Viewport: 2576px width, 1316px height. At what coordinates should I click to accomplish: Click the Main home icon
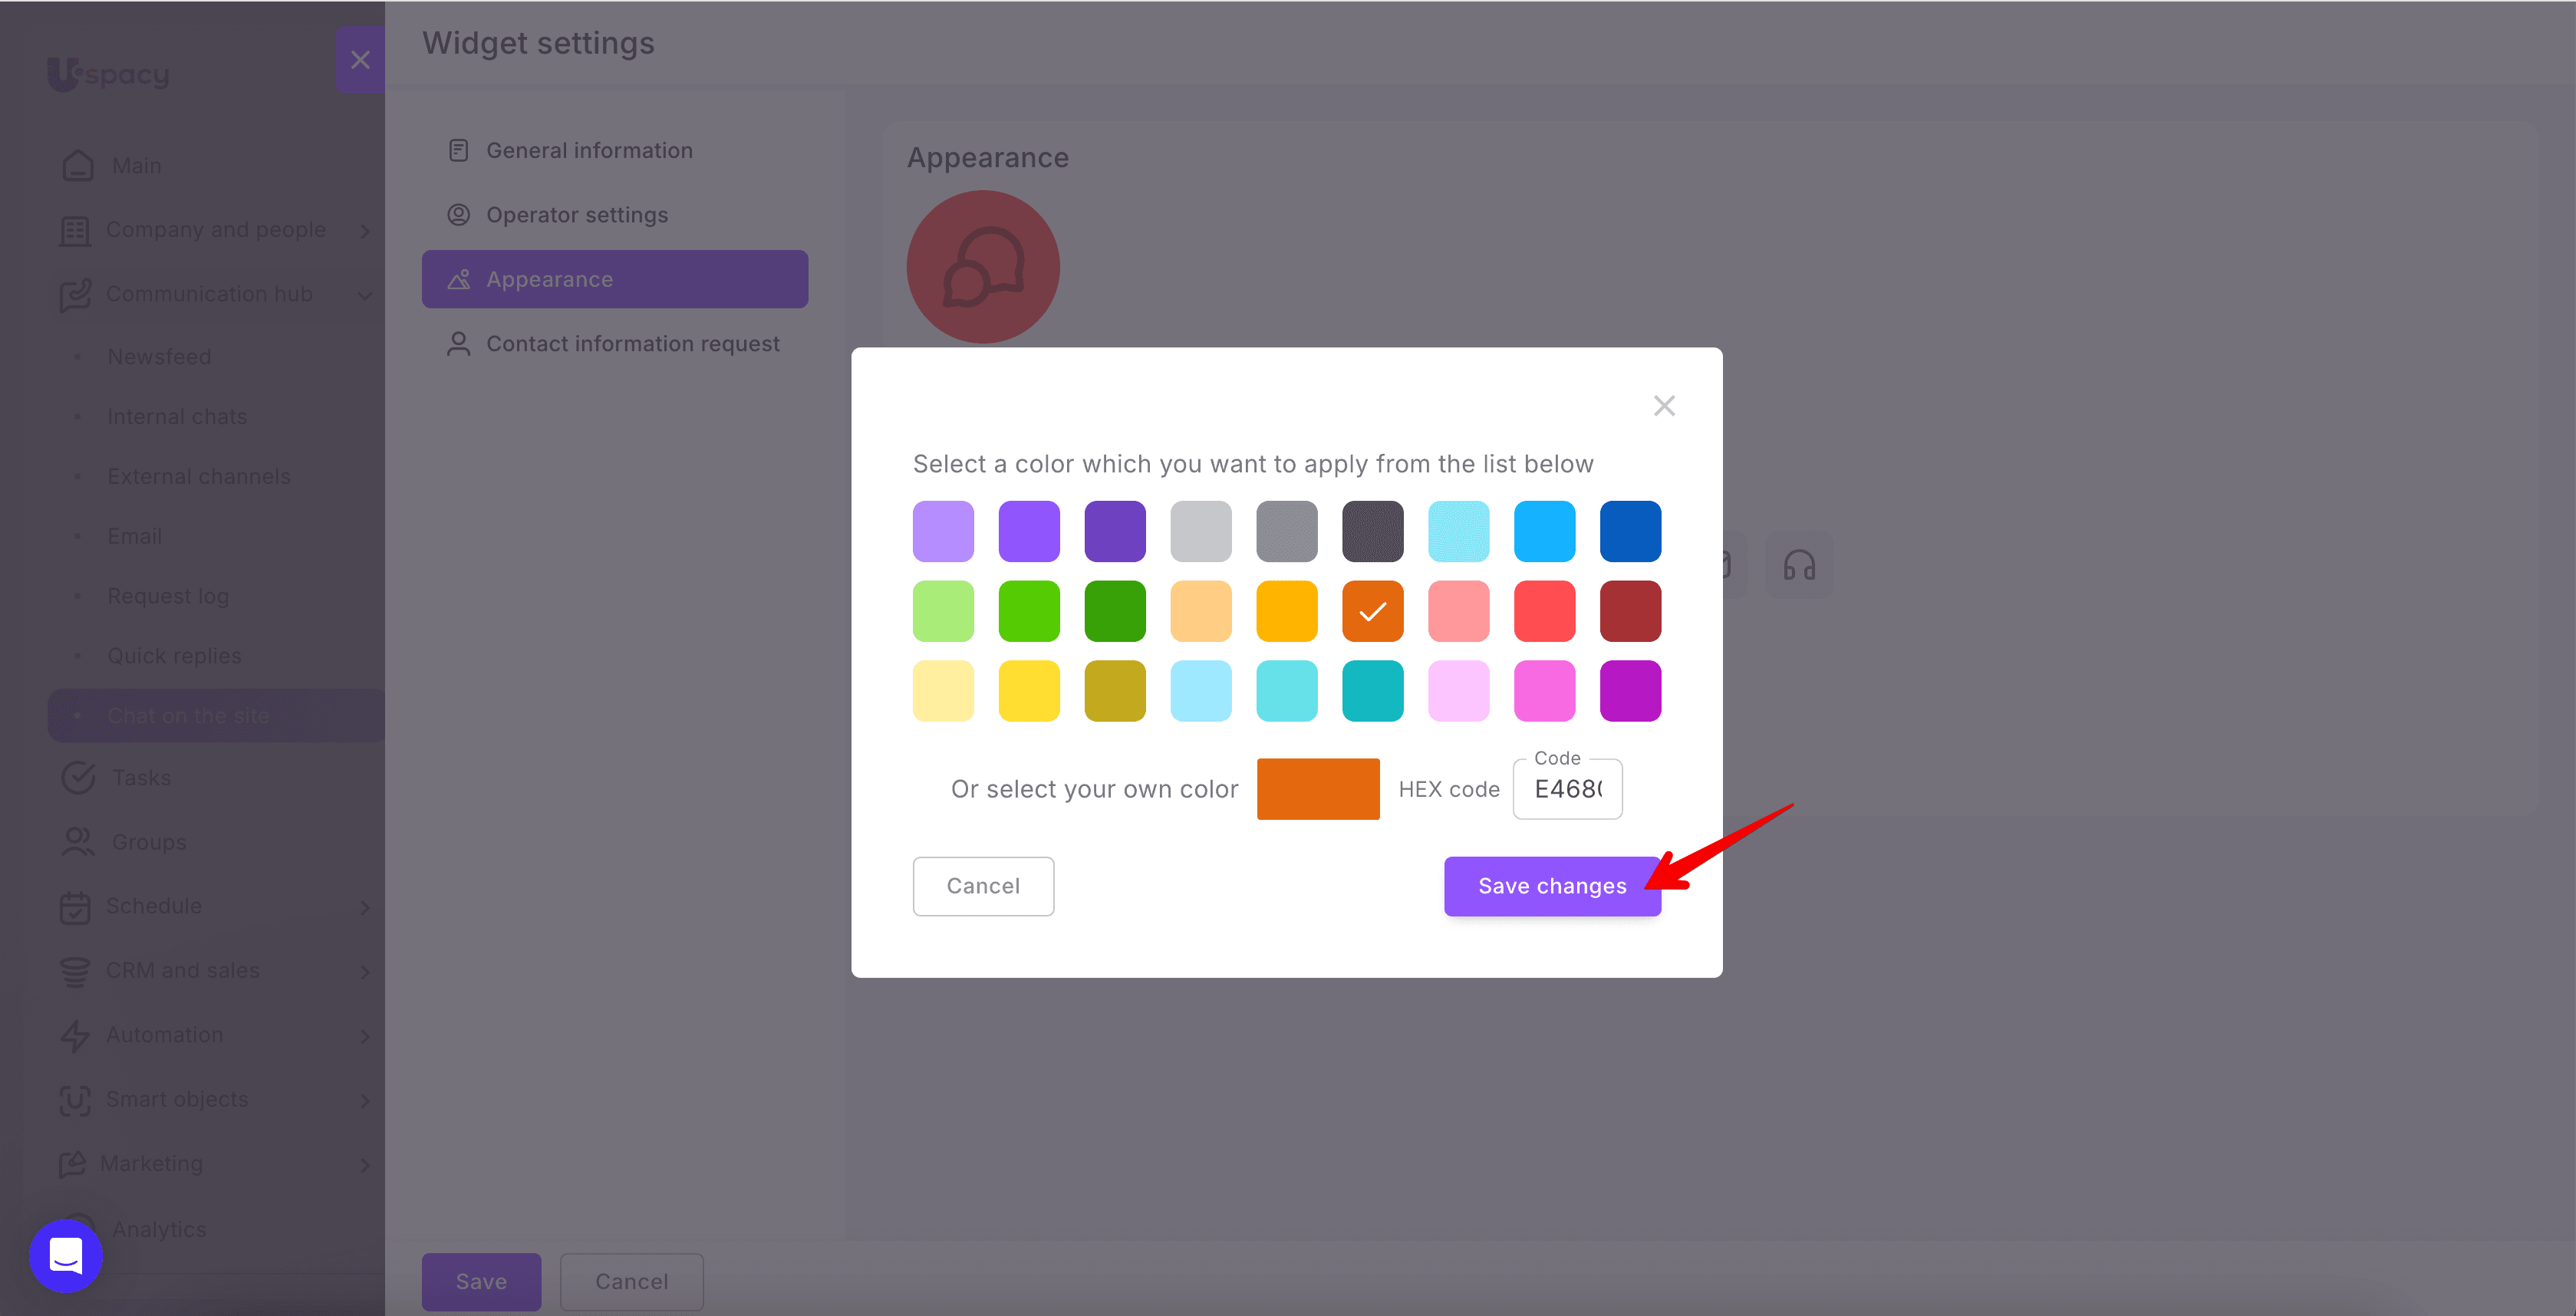point(77,165)
